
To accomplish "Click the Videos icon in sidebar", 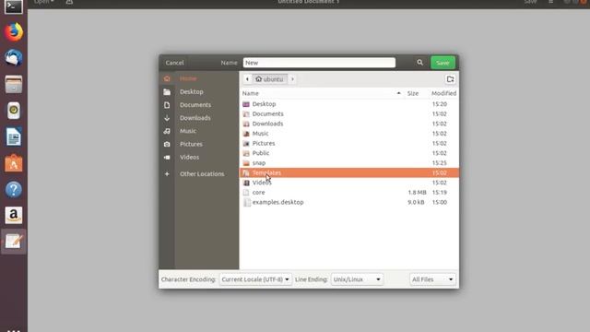I will 167,158.
